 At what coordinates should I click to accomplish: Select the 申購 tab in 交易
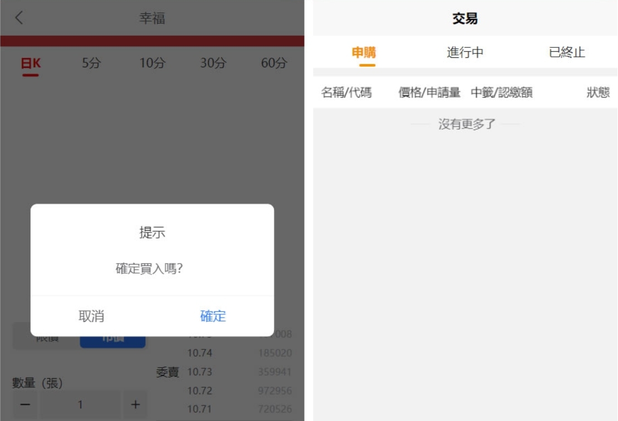(x=364, y=53)
